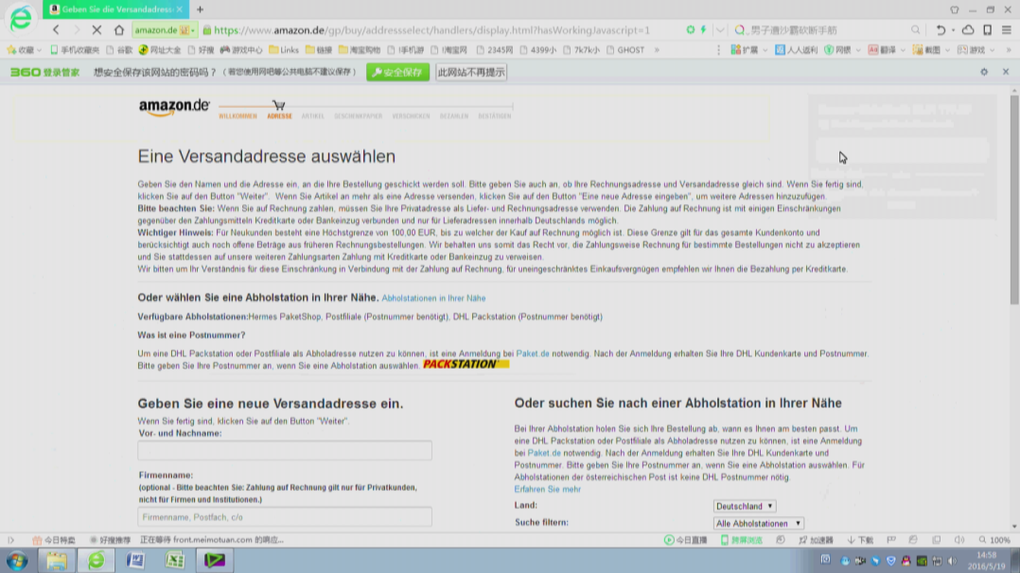Toggle the sound icon in browser status bar
The height and width of the screenshot is (573, 1020).
[x=959, y=540]
